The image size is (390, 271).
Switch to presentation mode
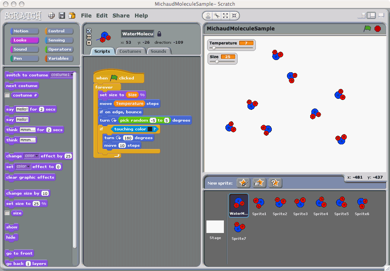pos(382,15)
